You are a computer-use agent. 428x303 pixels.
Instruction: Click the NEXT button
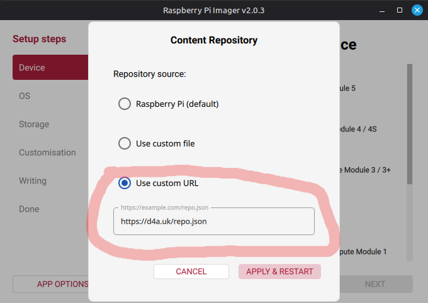pyautogui.click(x=375, y=284)
